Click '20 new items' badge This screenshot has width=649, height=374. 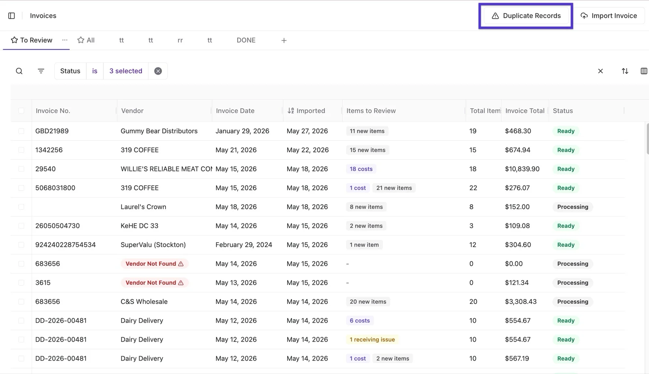[368, 302]
